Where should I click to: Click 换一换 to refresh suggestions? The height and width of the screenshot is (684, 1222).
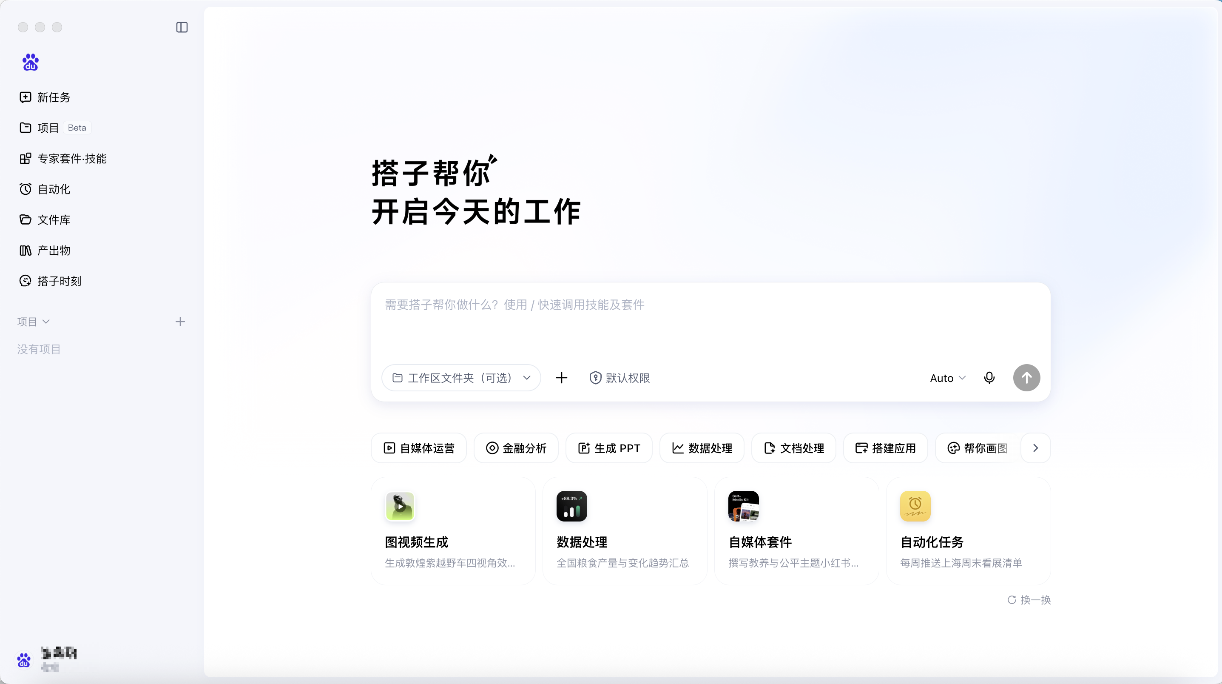pos(1029,600)
